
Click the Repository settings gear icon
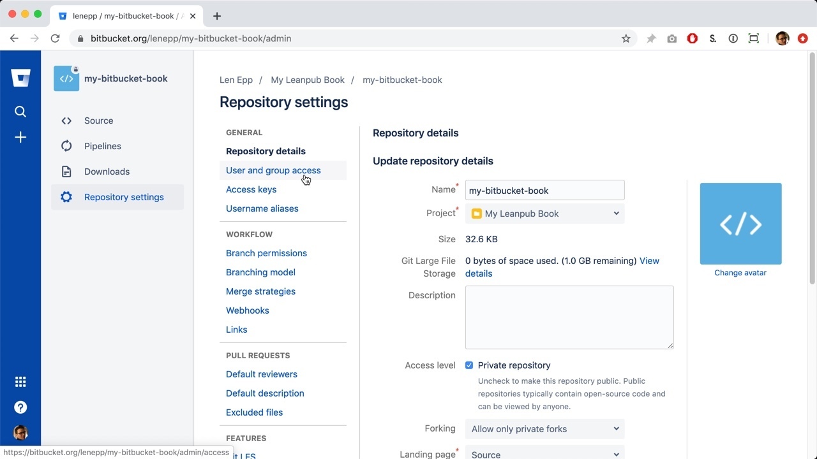pos(66,197)
